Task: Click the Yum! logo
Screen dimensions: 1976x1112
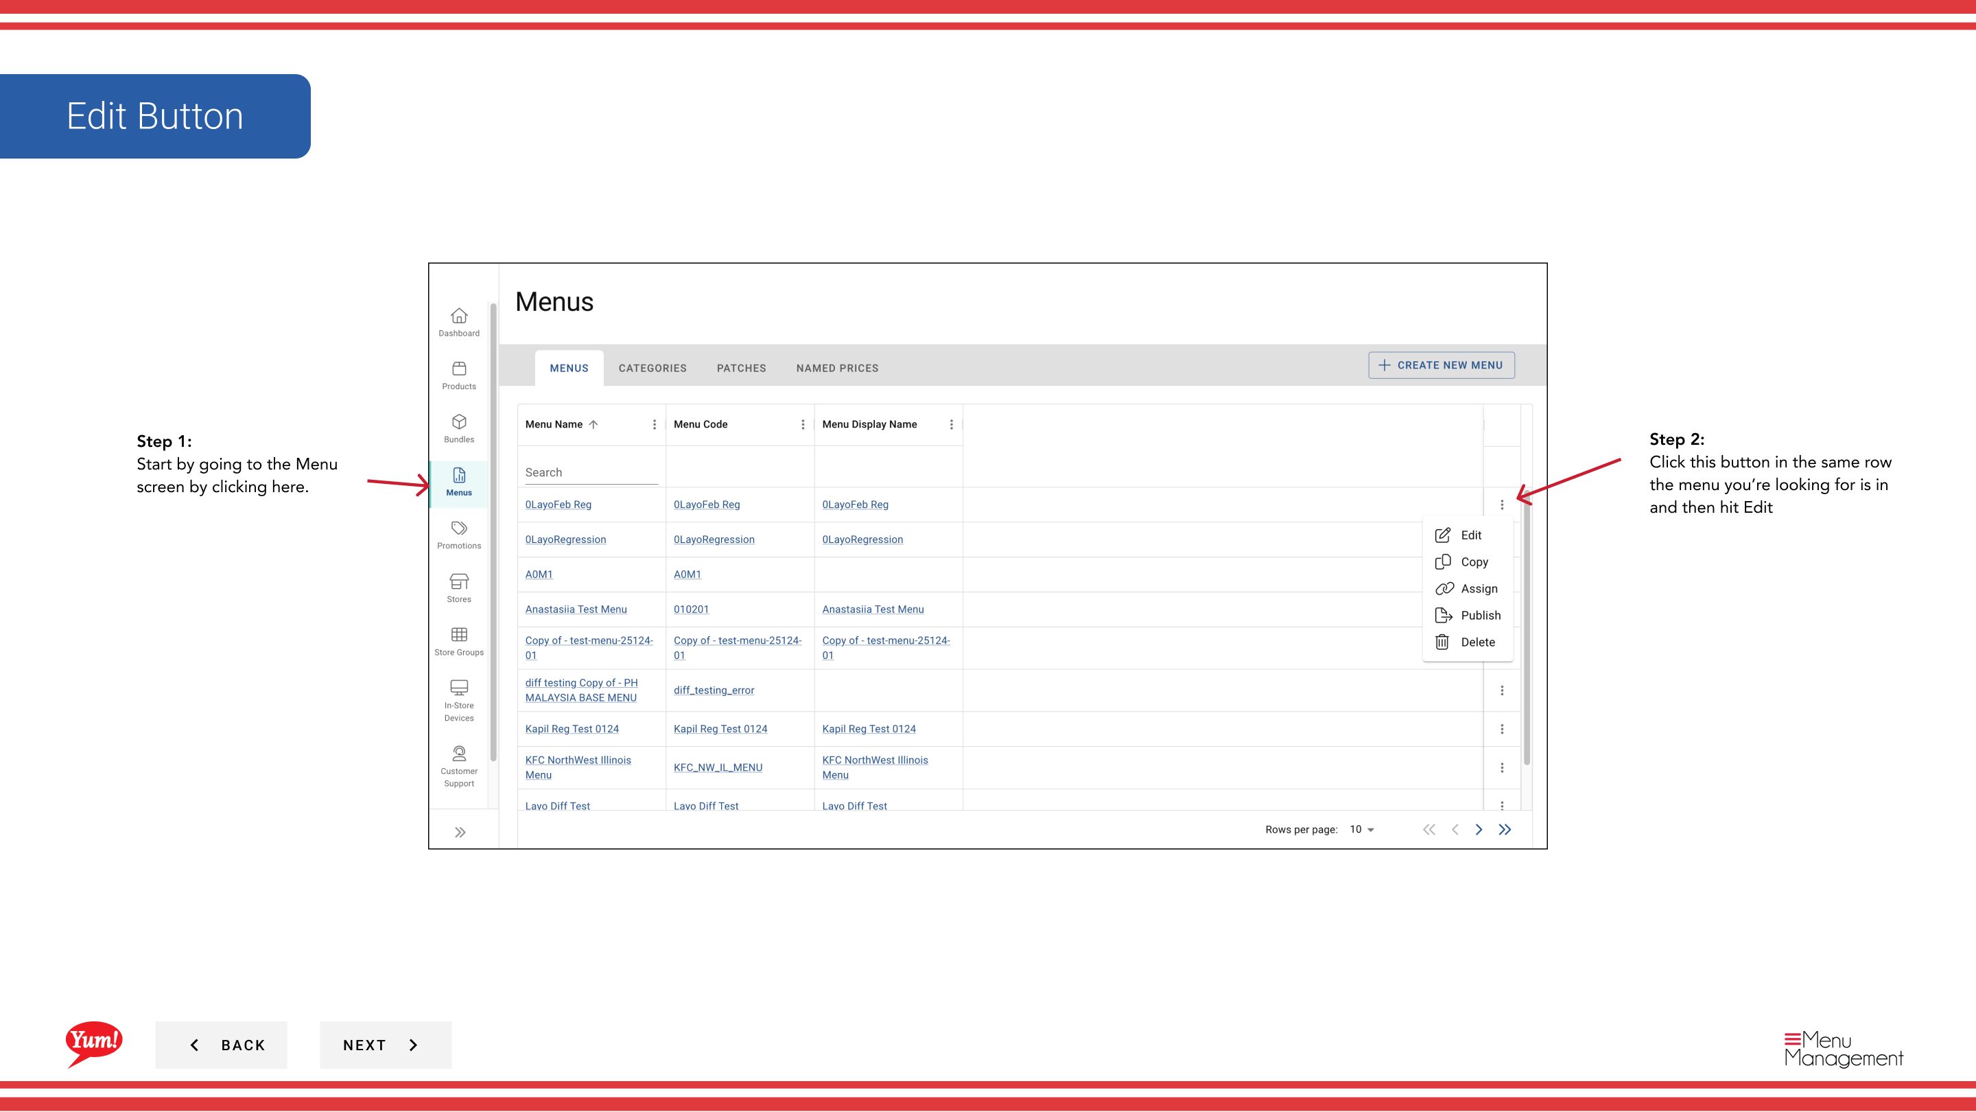Action: tap(93, 1043)
